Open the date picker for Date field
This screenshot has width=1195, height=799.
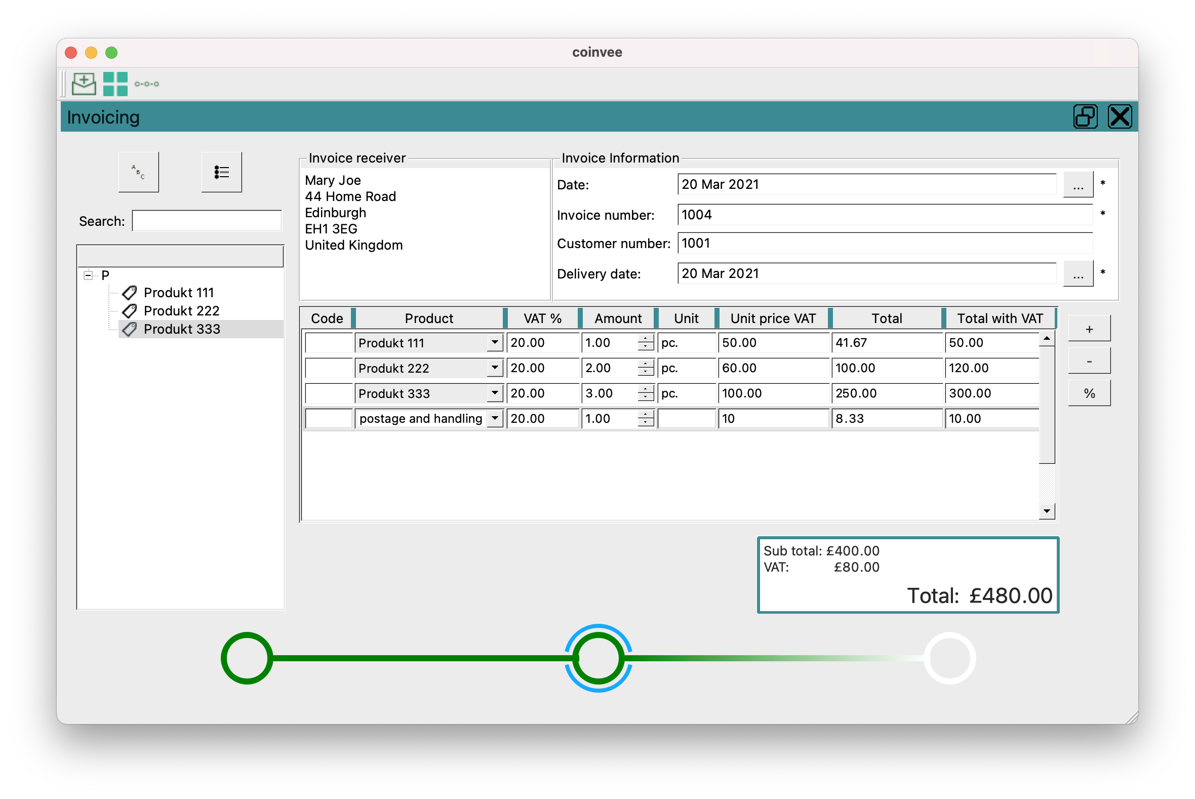tap(1078, 184)
